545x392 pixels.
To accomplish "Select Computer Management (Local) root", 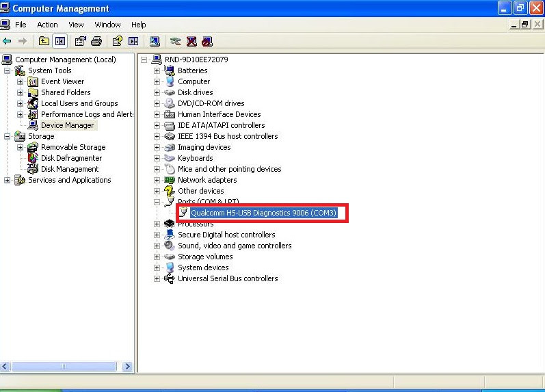I will 66,60.
